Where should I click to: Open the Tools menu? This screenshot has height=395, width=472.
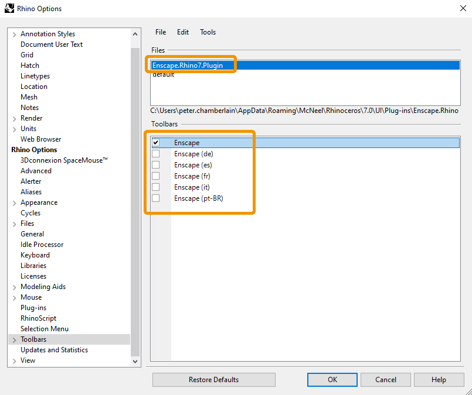(x=208, y=32)
